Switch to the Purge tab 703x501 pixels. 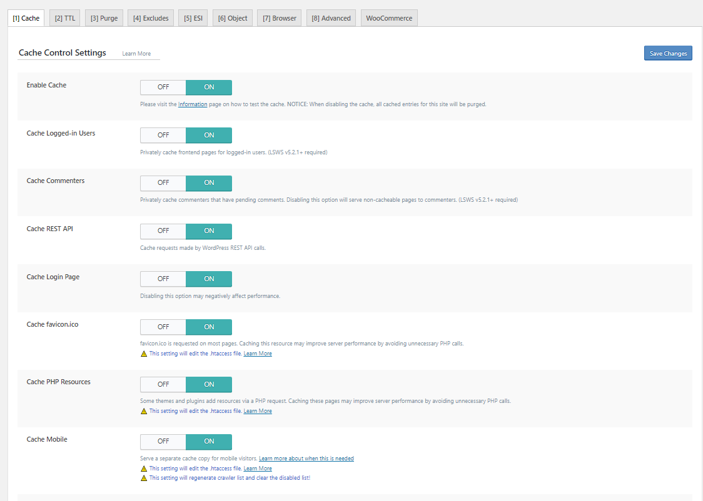[104, 18]
